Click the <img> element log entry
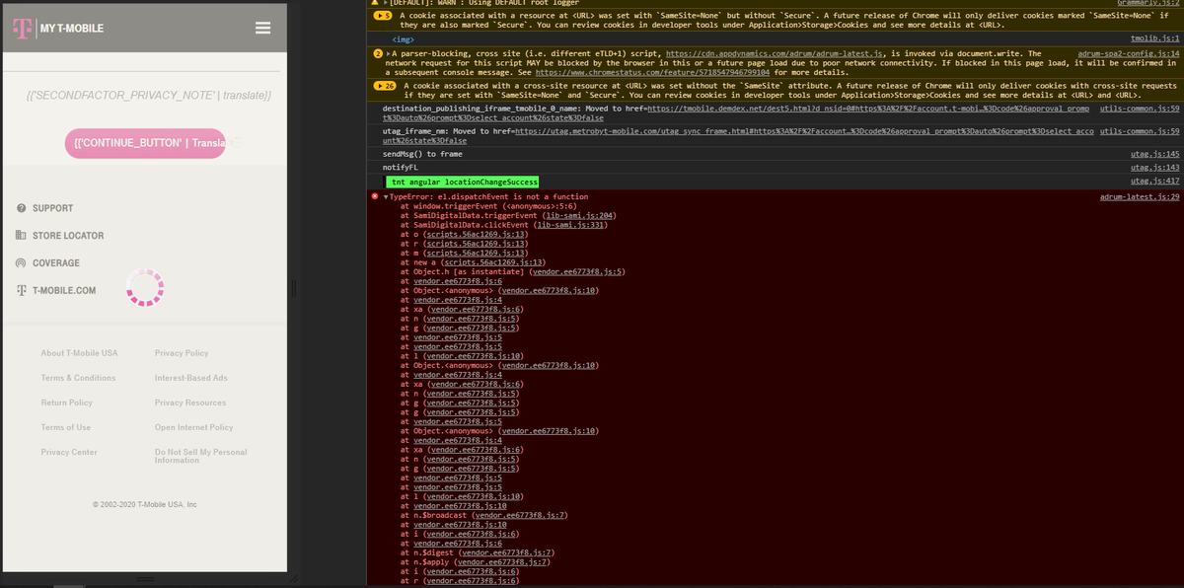Screen dimensions: 1184x588 coord(403,38)
